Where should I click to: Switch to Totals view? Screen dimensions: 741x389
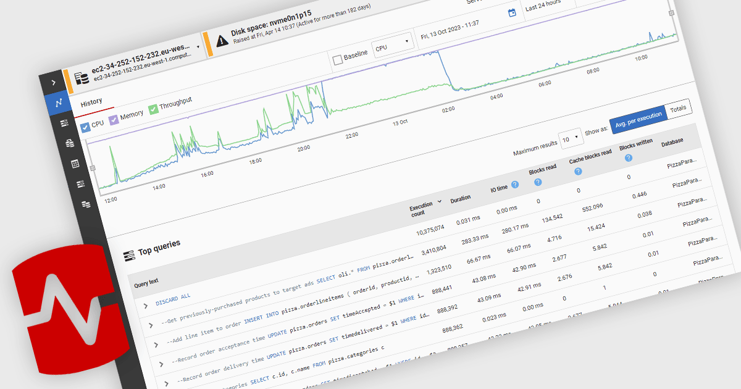click(679, 108)
